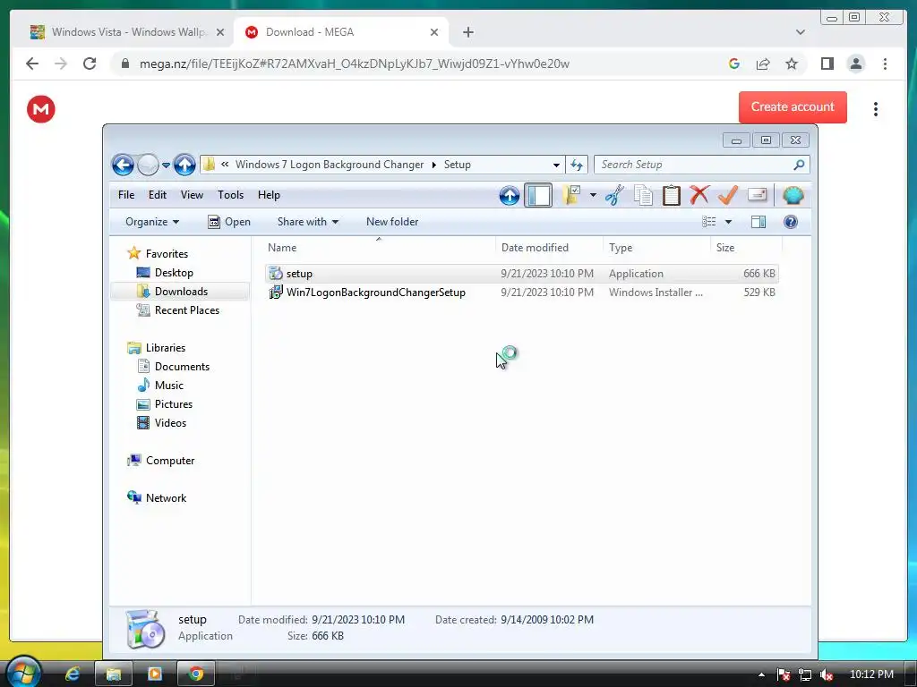Image resolution: width=917 pixels, height=687 pixels.
Task: Bookmark this page with the star icon
Action: pyautogui.click(x=792, y=64)
